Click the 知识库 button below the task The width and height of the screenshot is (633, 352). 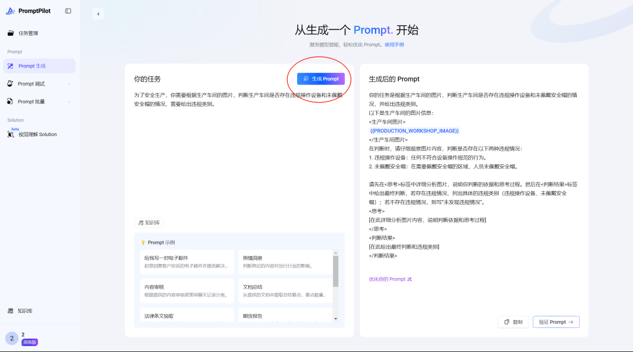(x=149, y=223)
